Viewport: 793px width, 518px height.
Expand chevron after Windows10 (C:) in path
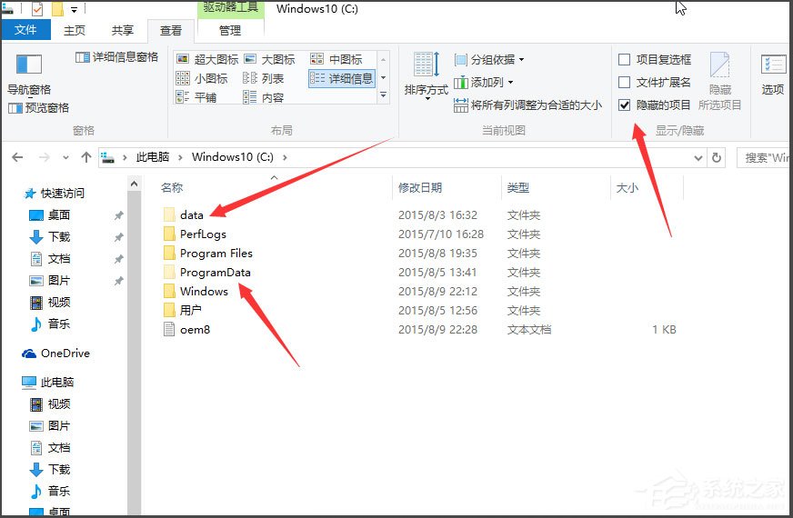click(285, 157)
